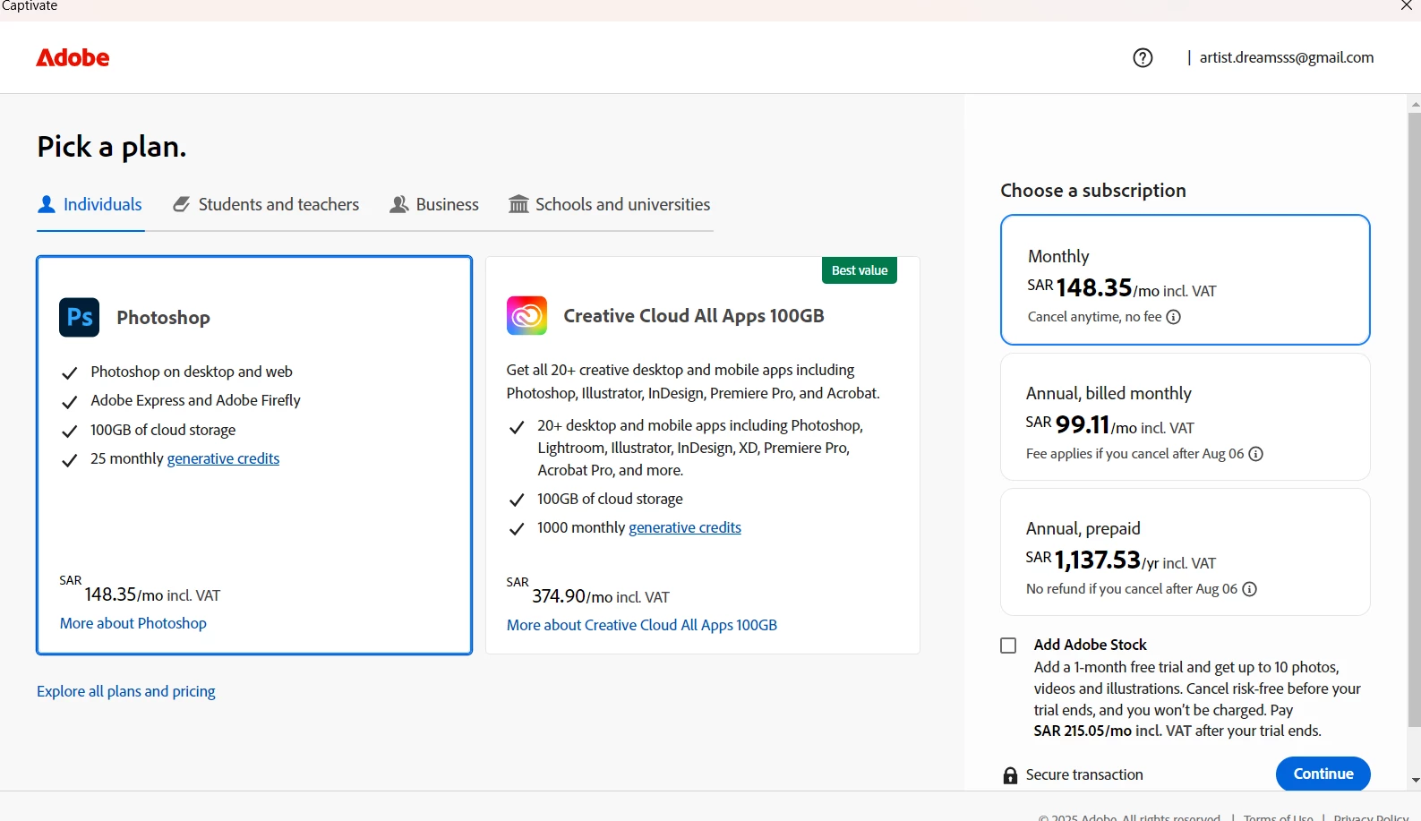
Task: Click the Privacy Policy footer link
Action: [1371, 817]
